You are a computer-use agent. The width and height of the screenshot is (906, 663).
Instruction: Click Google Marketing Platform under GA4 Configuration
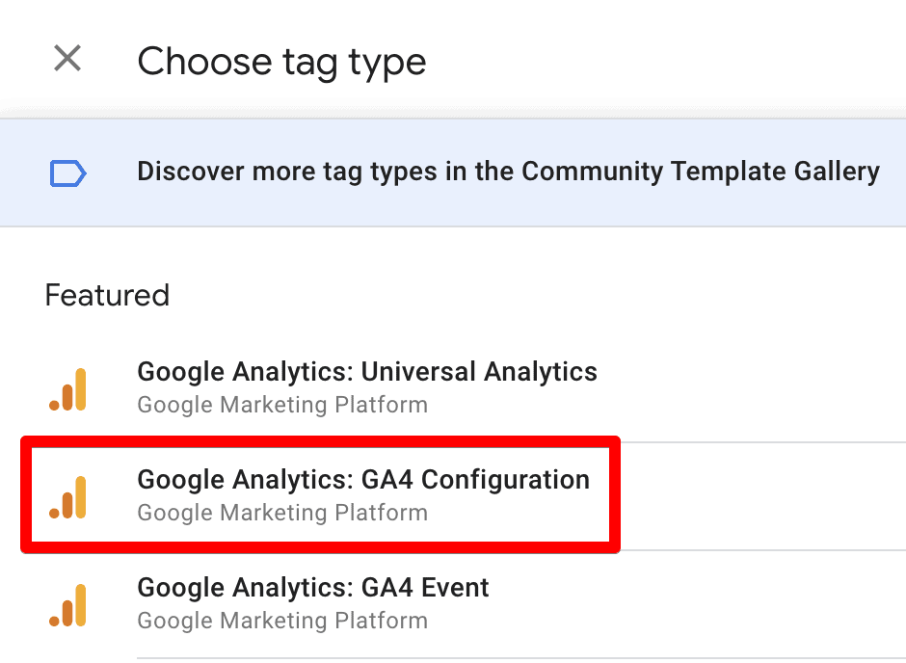[x=282, y=512]
